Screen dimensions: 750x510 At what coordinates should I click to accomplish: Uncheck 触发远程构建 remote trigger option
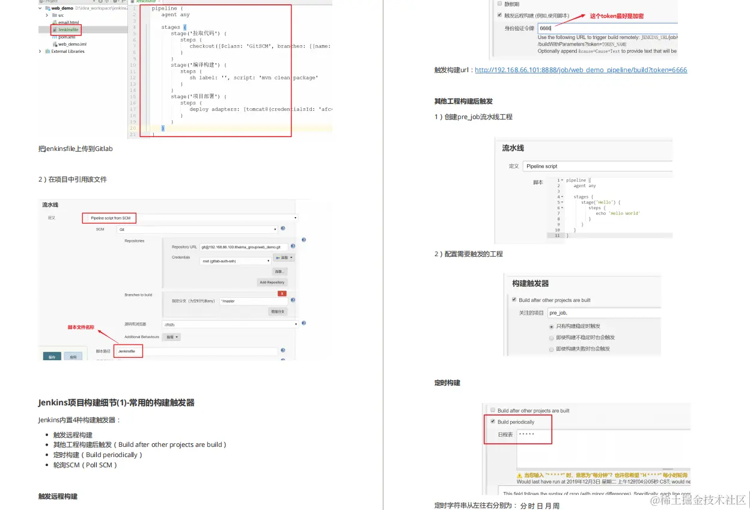(x=499, y=15)
